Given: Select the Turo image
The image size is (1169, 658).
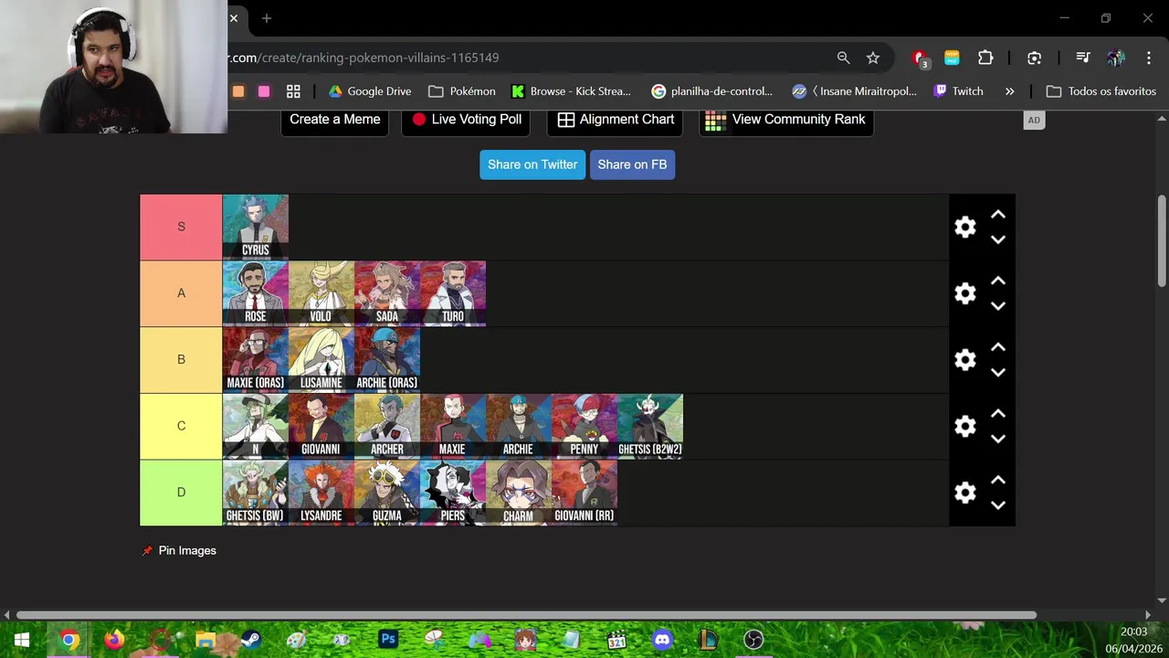Looking at the screenshot, I should tap(453, 293).
